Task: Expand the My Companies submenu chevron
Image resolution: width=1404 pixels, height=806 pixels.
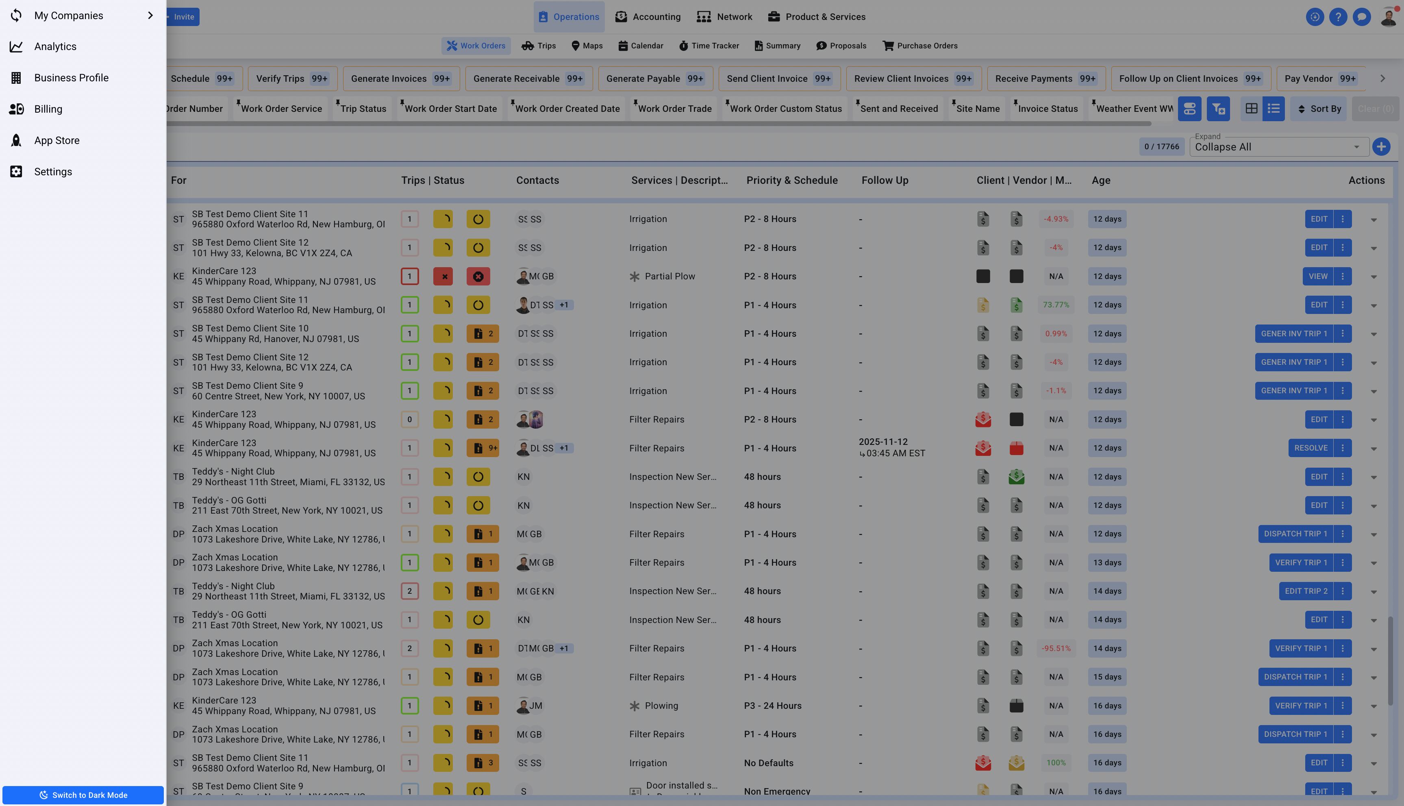Action: tap(150, 15)
